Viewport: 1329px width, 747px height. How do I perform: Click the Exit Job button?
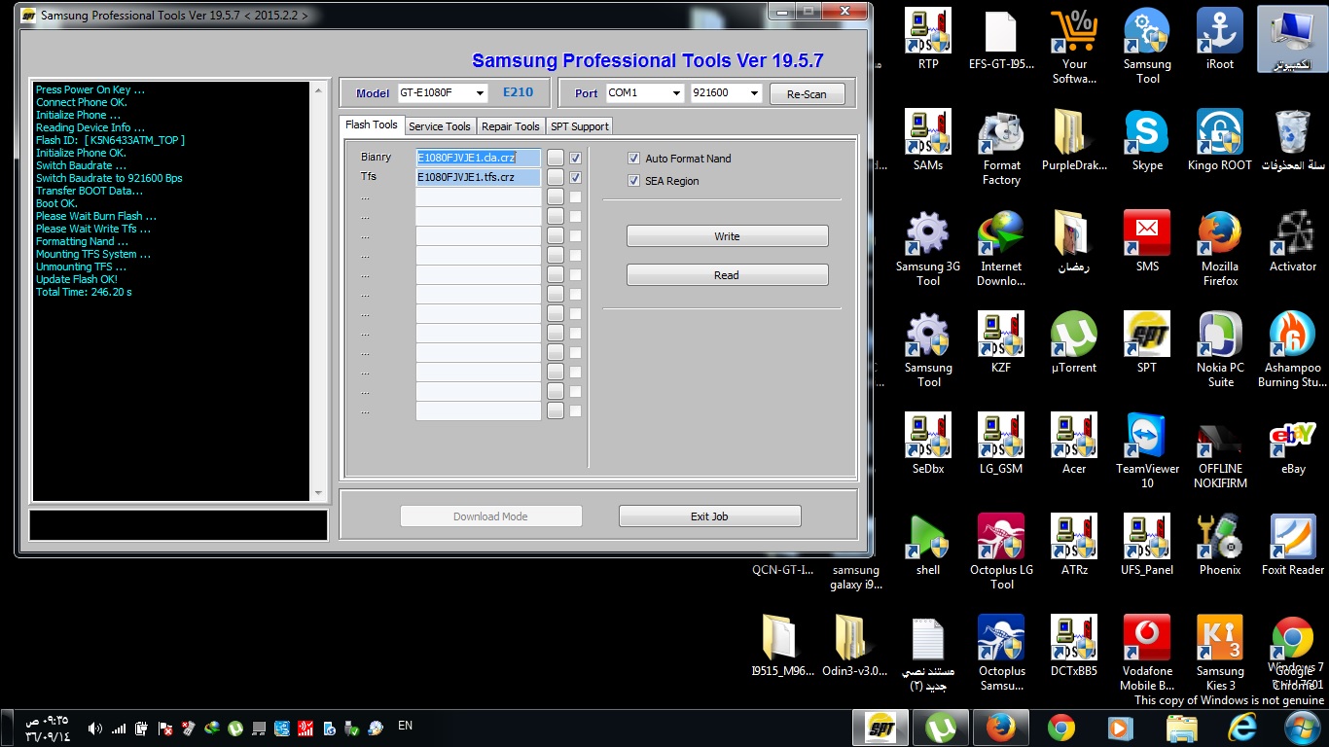pos(709,516)
